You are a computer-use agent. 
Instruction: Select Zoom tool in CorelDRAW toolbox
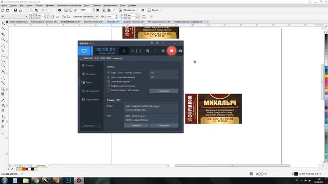click(3, 39)
